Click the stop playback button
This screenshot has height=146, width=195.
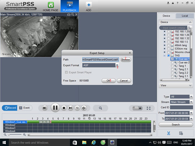tap(64, 108)
